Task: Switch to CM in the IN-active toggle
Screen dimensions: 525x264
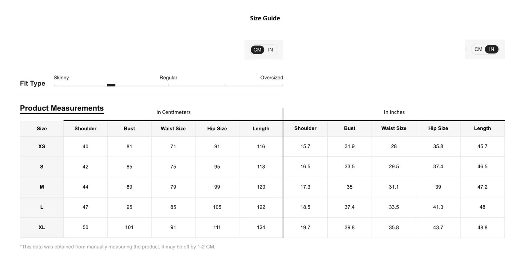Action: (478, 49)
